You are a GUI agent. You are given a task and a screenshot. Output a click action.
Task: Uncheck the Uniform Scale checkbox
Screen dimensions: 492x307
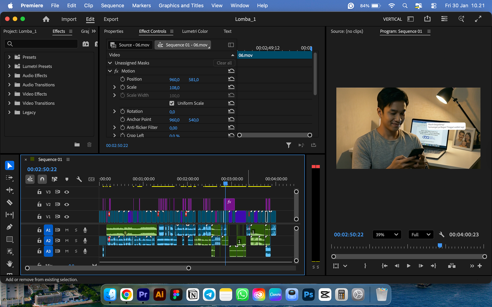tap(172, 103)
